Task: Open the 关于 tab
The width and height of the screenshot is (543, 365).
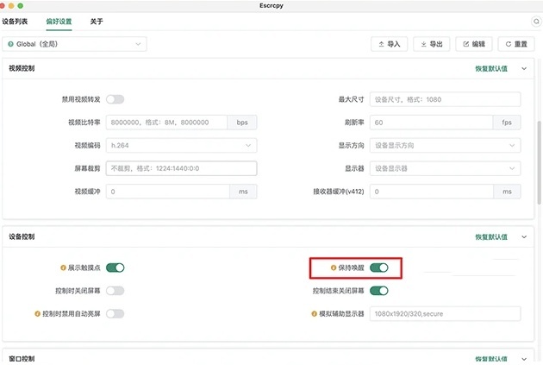Action: (97, 22)
